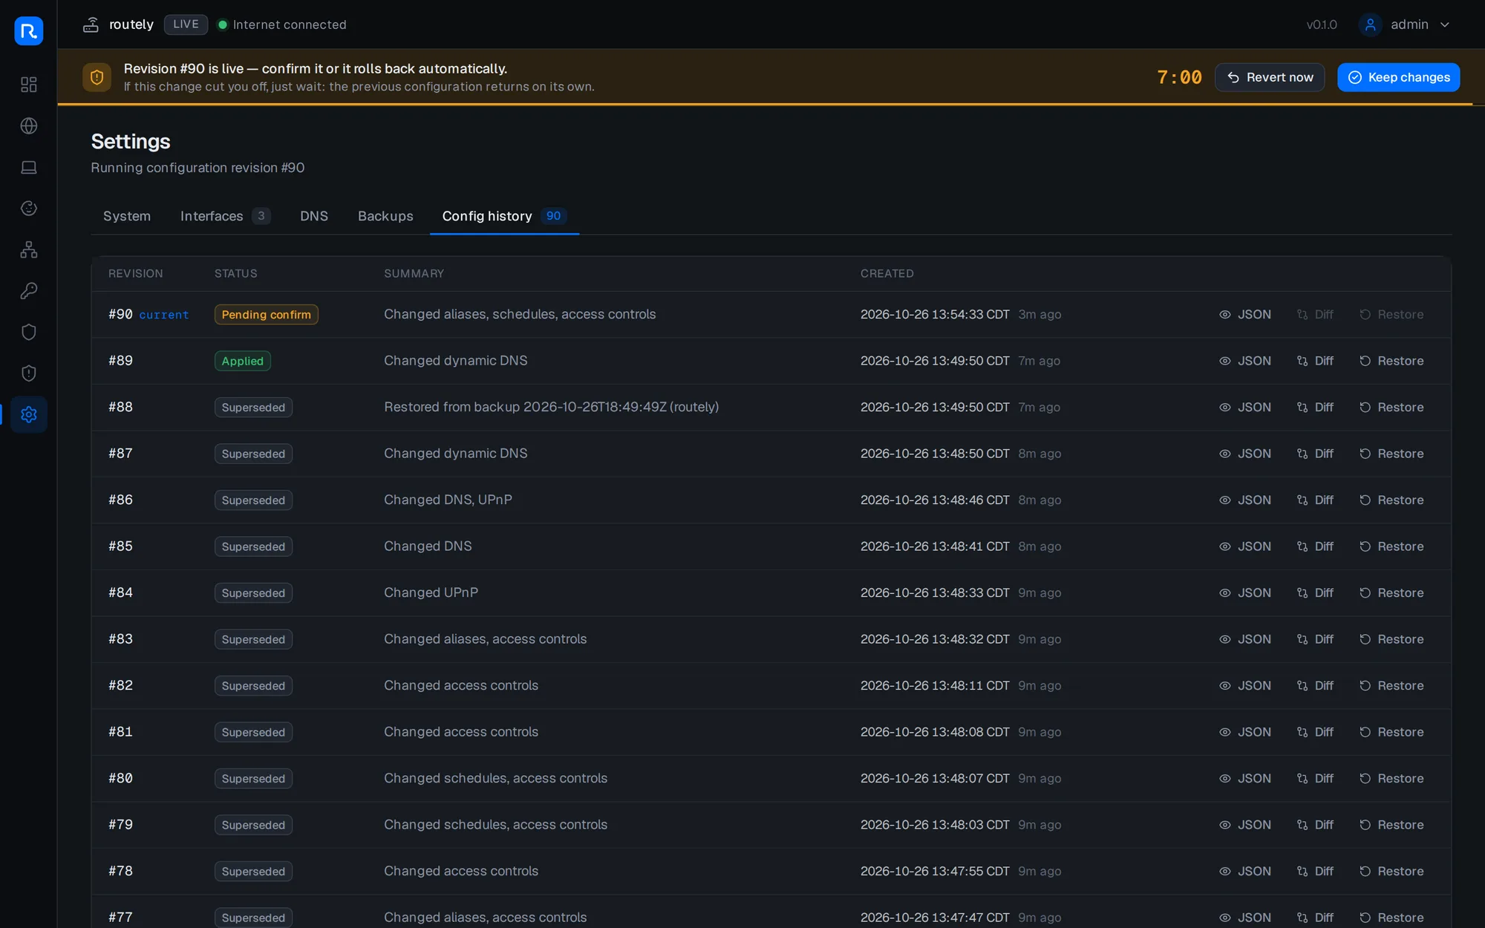Open the laptop devices icon in sidebar

click(28, 167)
